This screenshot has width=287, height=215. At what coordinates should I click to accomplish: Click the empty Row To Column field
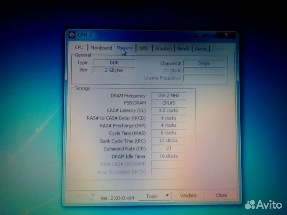tap(168, 172)
